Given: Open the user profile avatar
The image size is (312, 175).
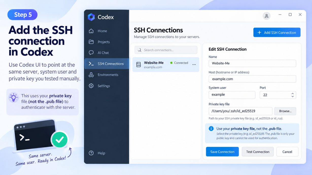Looking at the screenshot, I should (267, 16).
